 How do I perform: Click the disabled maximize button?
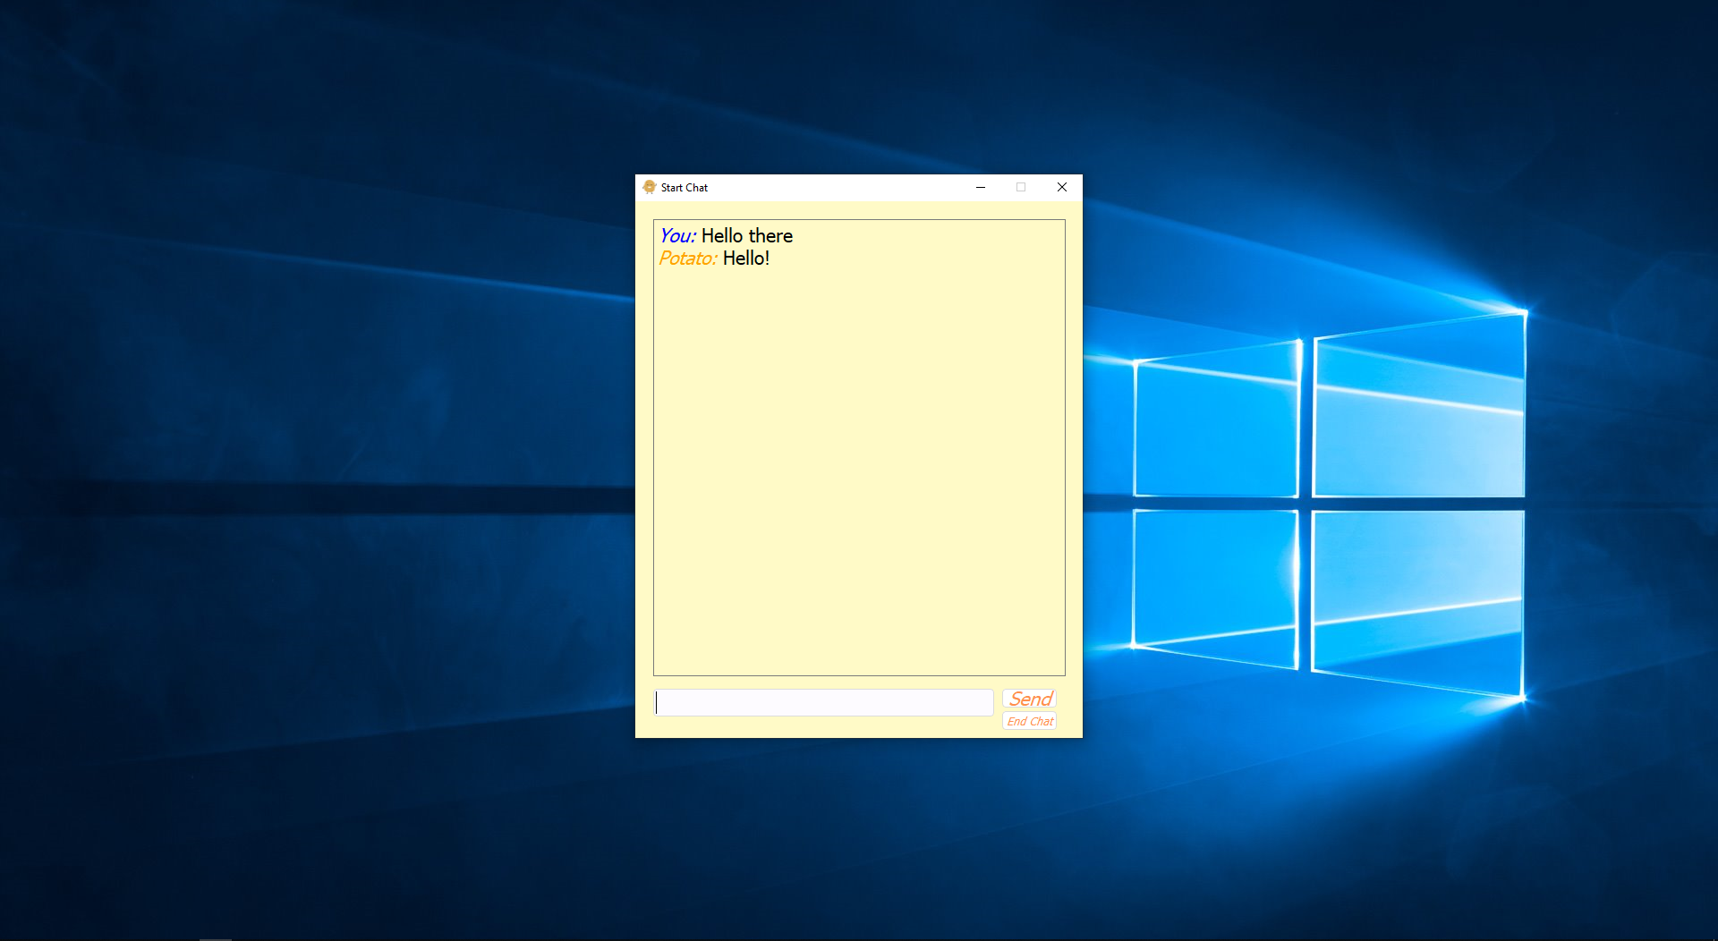tap(1021, 187)
